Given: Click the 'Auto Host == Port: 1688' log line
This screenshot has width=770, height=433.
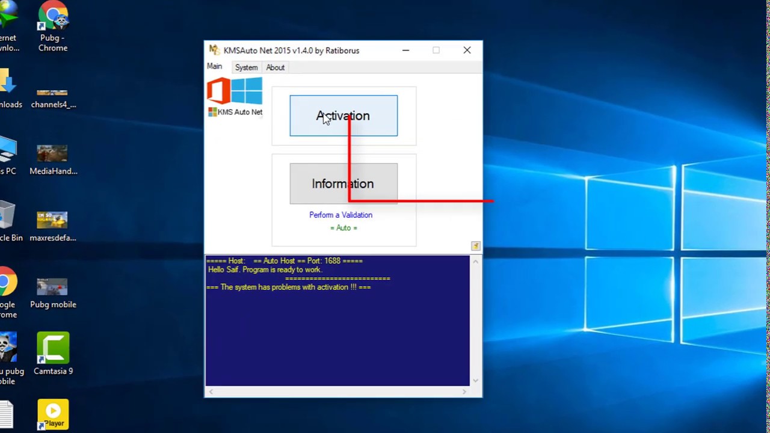Looking at the screenshot, I should tap(285, 261).
